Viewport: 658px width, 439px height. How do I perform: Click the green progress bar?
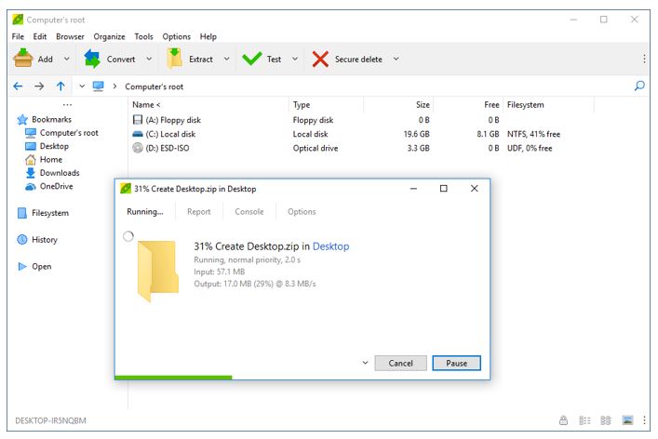(x=173, y=378)
